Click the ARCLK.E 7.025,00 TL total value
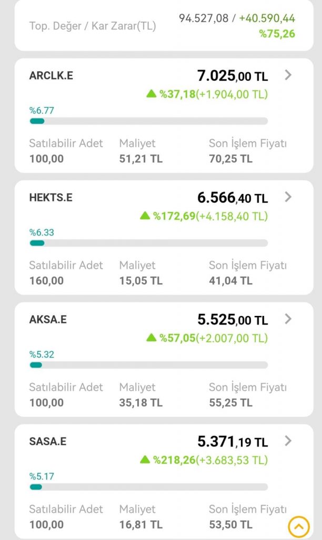The image size is (322, 540). 233,76
